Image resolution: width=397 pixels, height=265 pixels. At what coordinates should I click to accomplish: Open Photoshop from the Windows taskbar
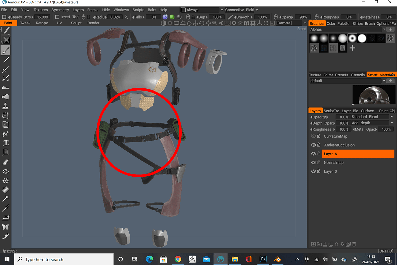click(x=263, y=259)
